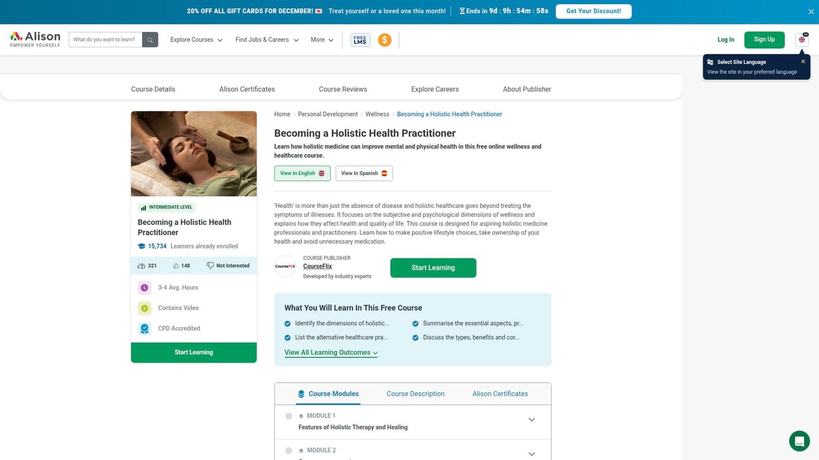
Task: Click the CourseFlix publisher logo
Action: click(285, 267)
